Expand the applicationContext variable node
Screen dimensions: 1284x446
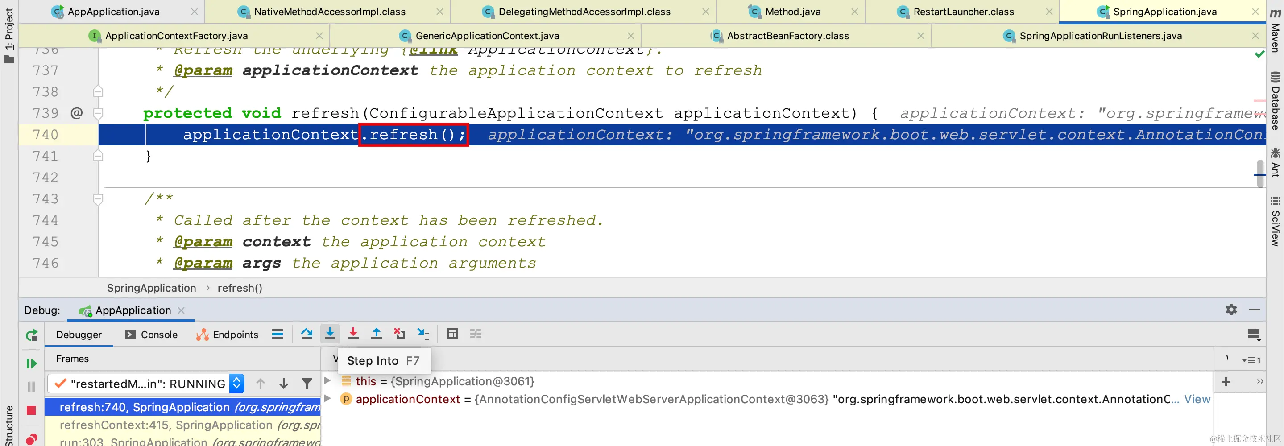pyautogui.click(x=327, y=399)
